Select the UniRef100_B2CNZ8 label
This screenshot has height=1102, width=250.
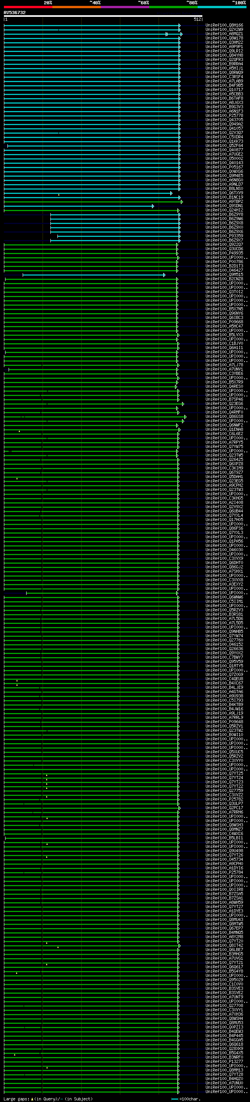click(x=224, y=279)
